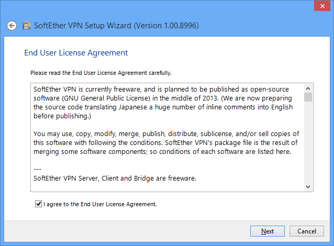Click the '---' separator line in license text
The width and height of the screenshot is (334, 246).
point(38,170)
